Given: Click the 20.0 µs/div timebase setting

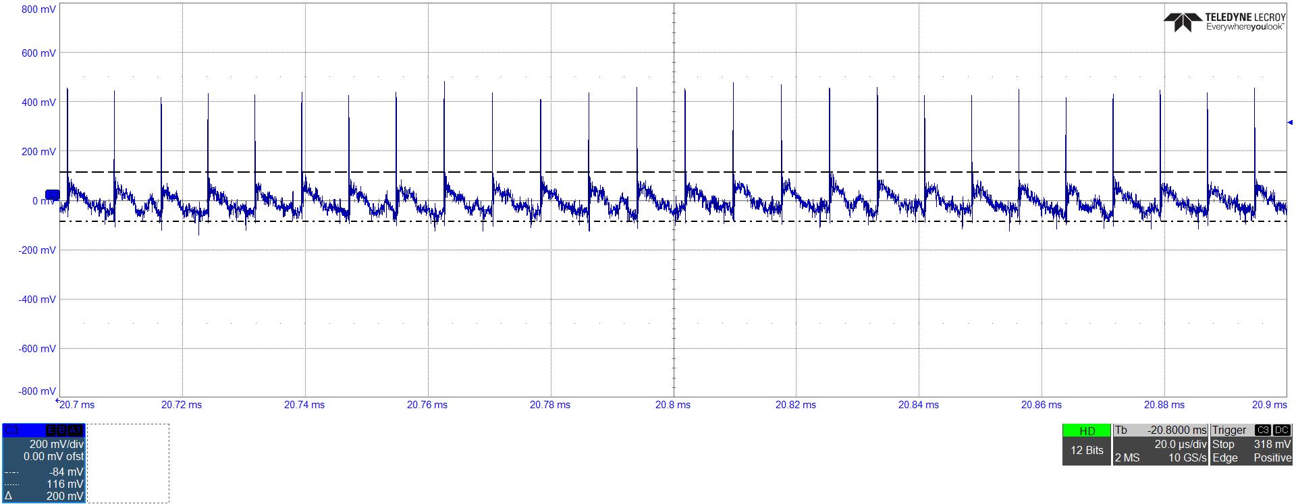Looking at the screenshot, I should [x=1181, y=445].
